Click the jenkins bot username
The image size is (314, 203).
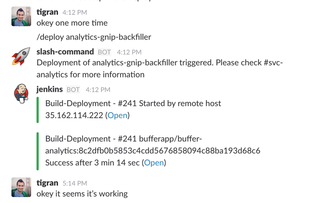50,89
